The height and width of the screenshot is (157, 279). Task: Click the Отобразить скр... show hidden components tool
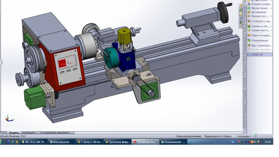(260, 21)
